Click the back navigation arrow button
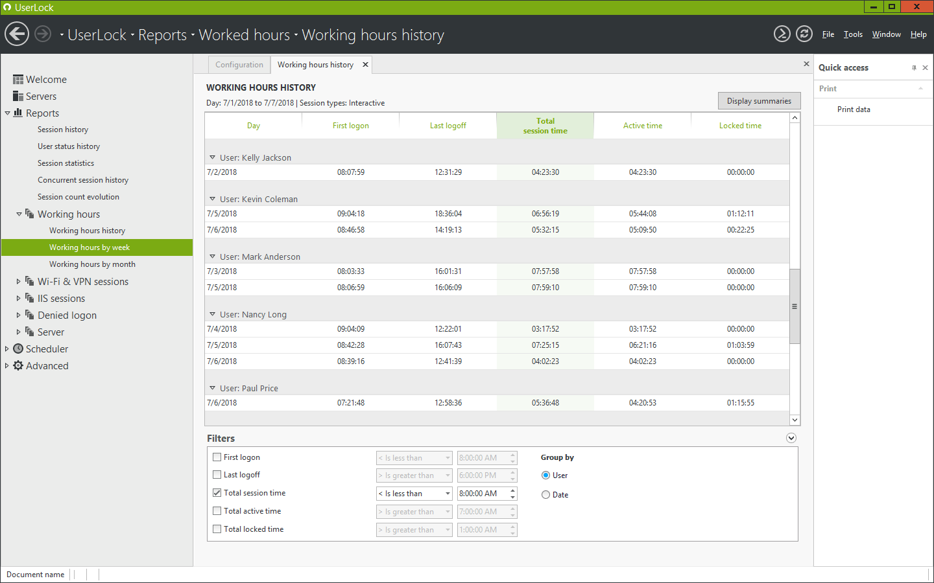 [x=17, y=34]
